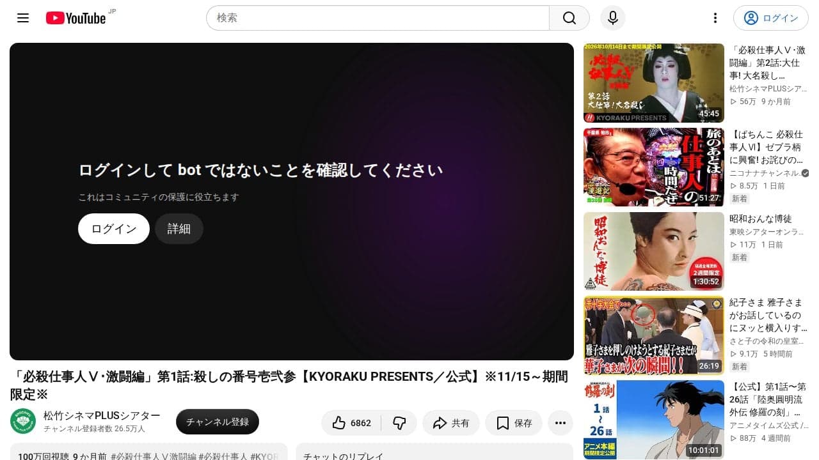
Task: Subscribe with チャンネル登録 button
Action: click(218, 422)
